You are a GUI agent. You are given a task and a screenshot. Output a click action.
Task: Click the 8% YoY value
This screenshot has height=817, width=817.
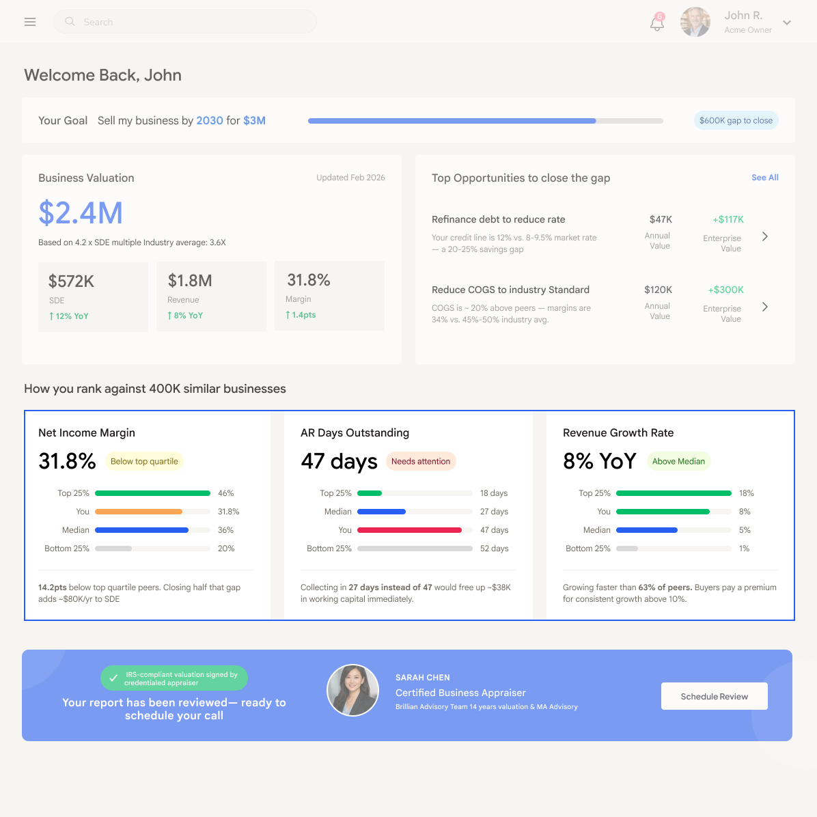click(600, 461)
